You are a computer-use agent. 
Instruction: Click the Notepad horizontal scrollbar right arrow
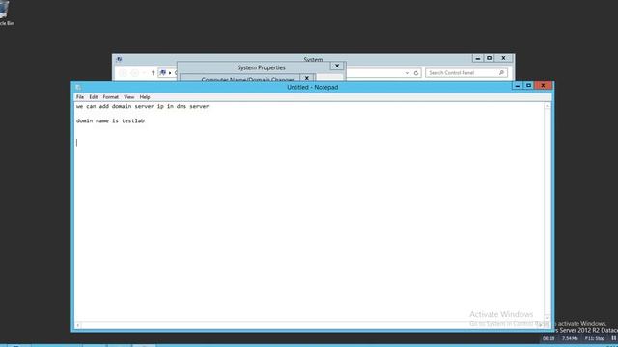(541, 325)
